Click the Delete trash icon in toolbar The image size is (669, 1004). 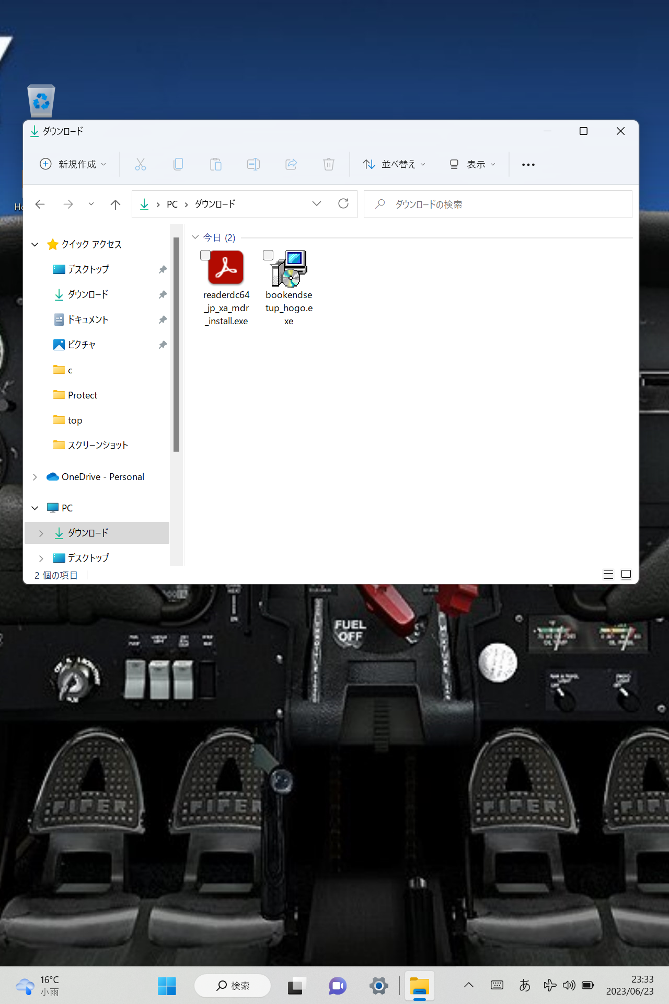tap(329, 164)
